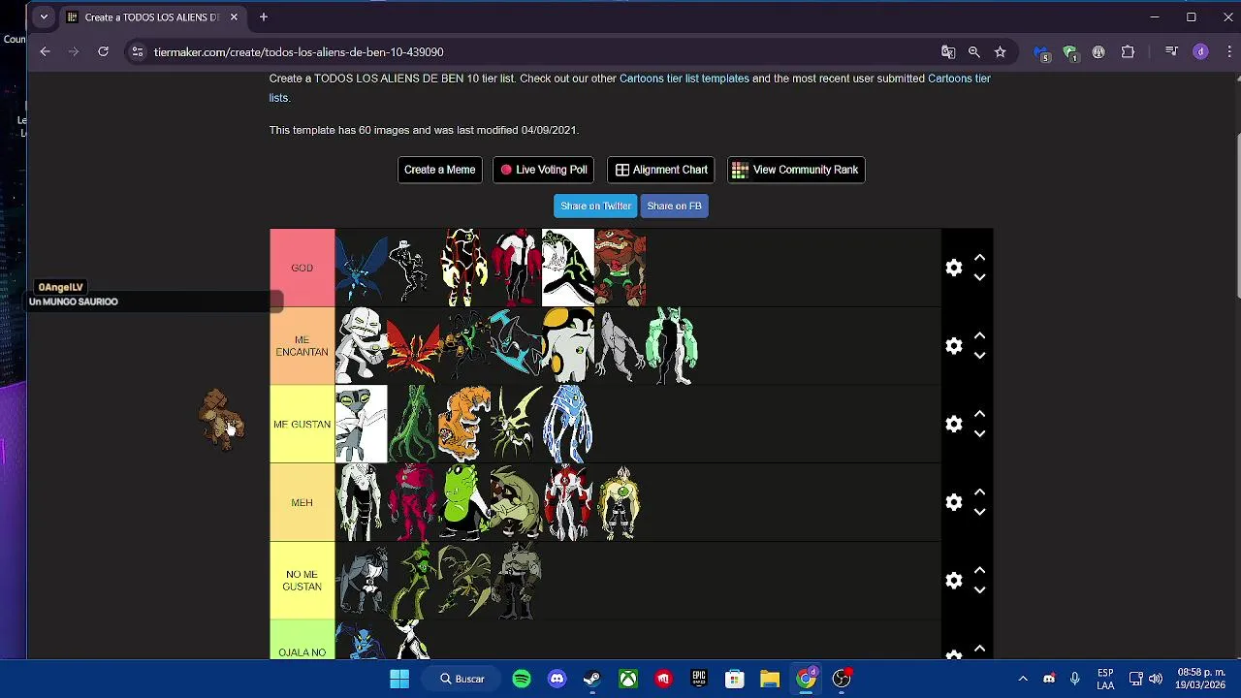Screen dimensions: 1241x698
Task: Click the Create a Meme button
Action: (439, 170)
